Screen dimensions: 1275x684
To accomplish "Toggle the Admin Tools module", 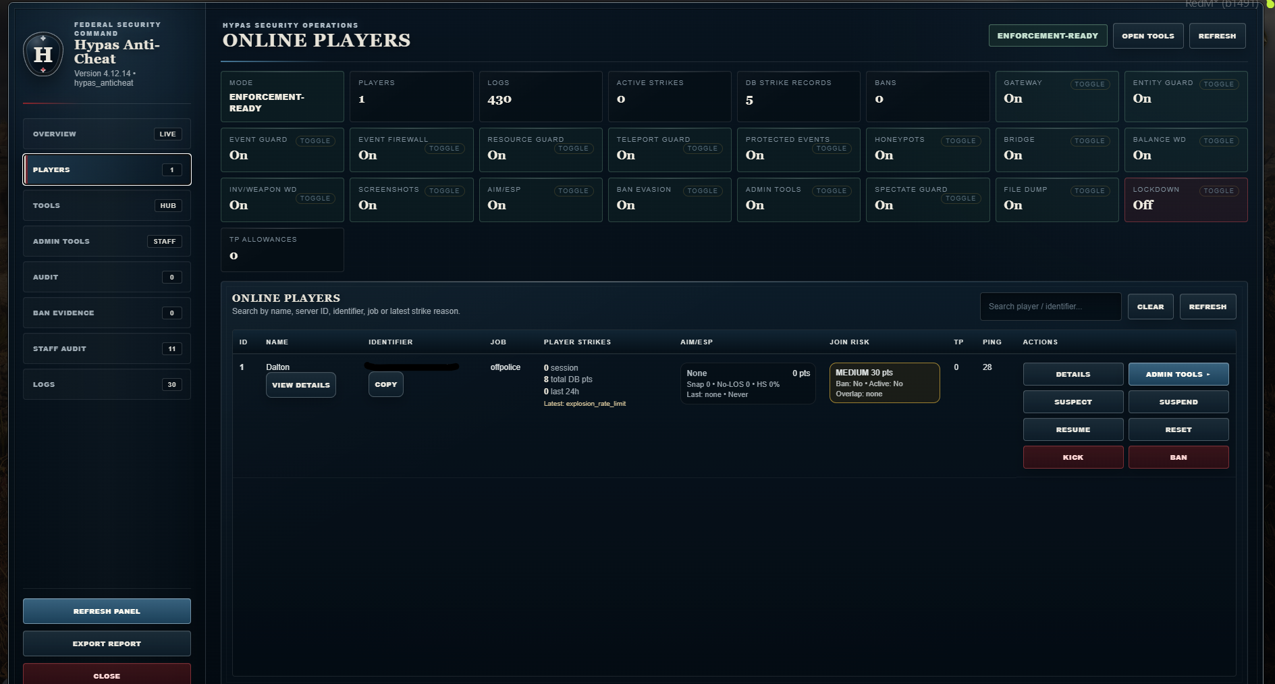I will (831, 191).
